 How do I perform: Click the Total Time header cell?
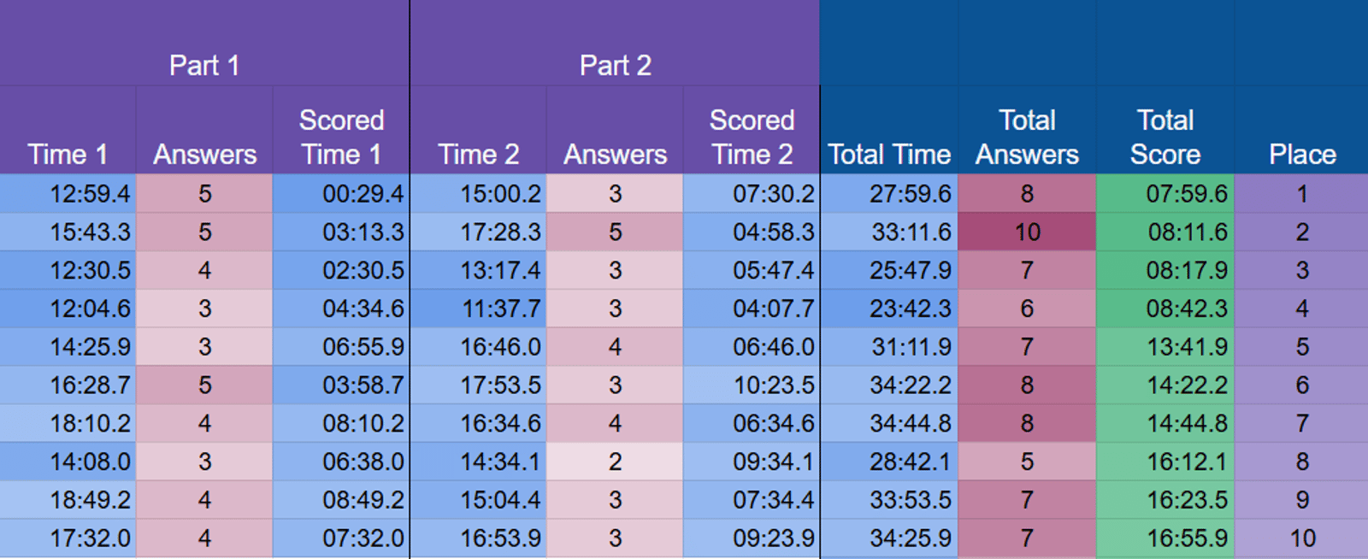point(889,154)
